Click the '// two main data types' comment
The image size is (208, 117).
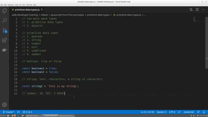coord(39,19)
